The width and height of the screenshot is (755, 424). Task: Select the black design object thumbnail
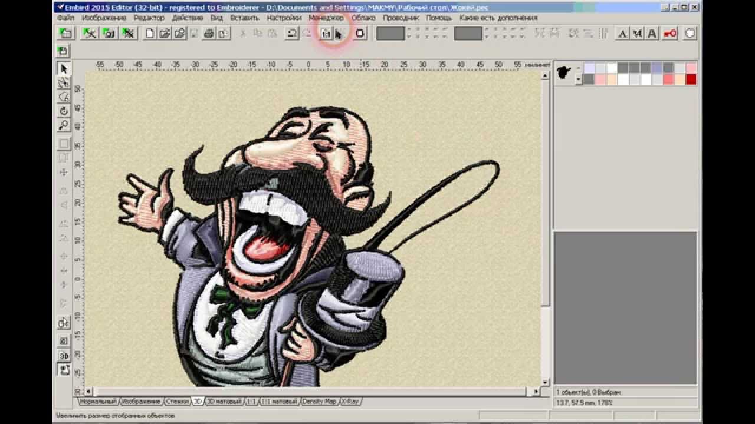[565, 73]
